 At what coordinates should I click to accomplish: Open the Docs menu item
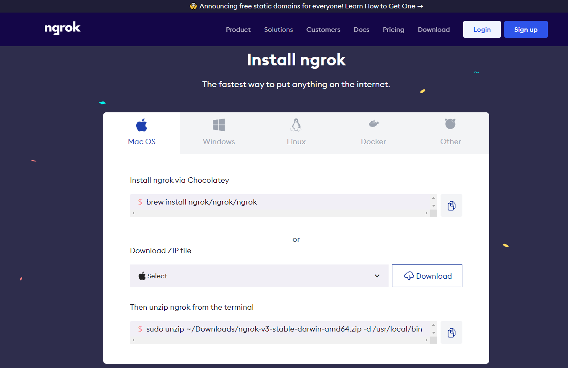click(361, 29)
